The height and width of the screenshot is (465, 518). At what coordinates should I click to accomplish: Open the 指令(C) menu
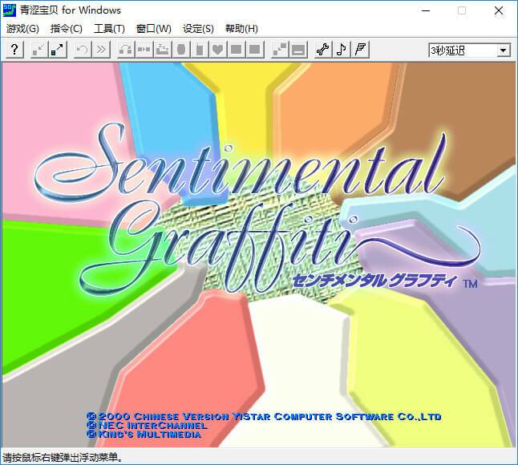(x=66, y=29)
